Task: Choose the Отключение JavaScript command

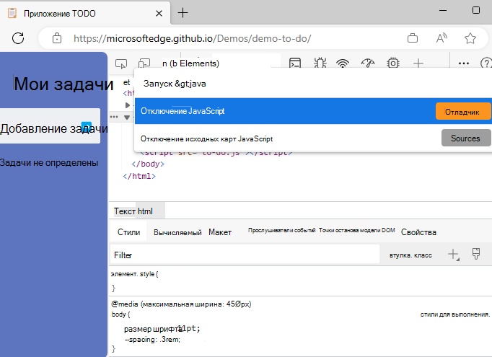Action: [x=313, y=111]
